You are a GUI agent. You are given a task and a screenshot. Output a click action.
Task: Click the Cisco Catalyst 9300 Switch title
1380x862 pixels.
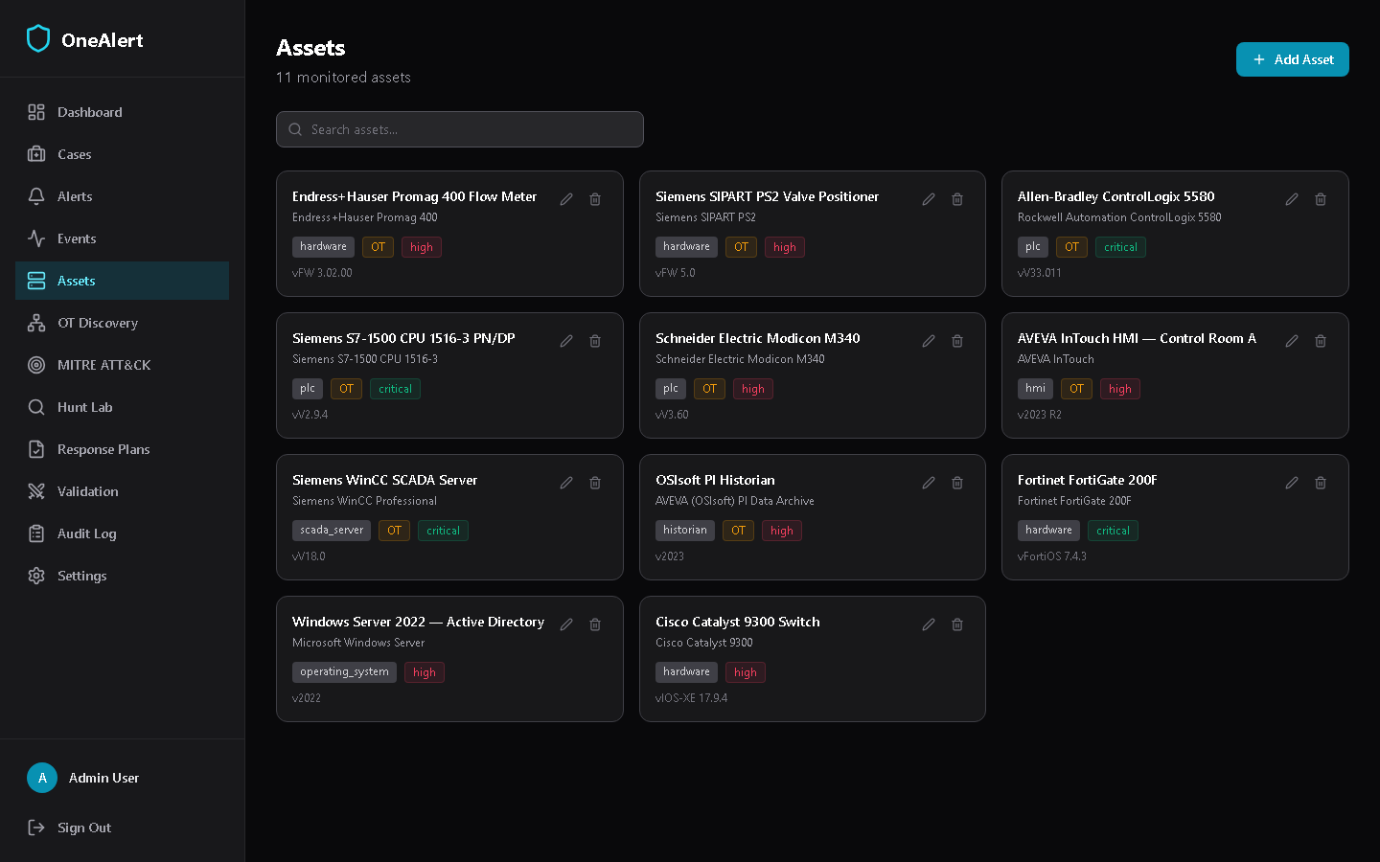coord(737,622)
